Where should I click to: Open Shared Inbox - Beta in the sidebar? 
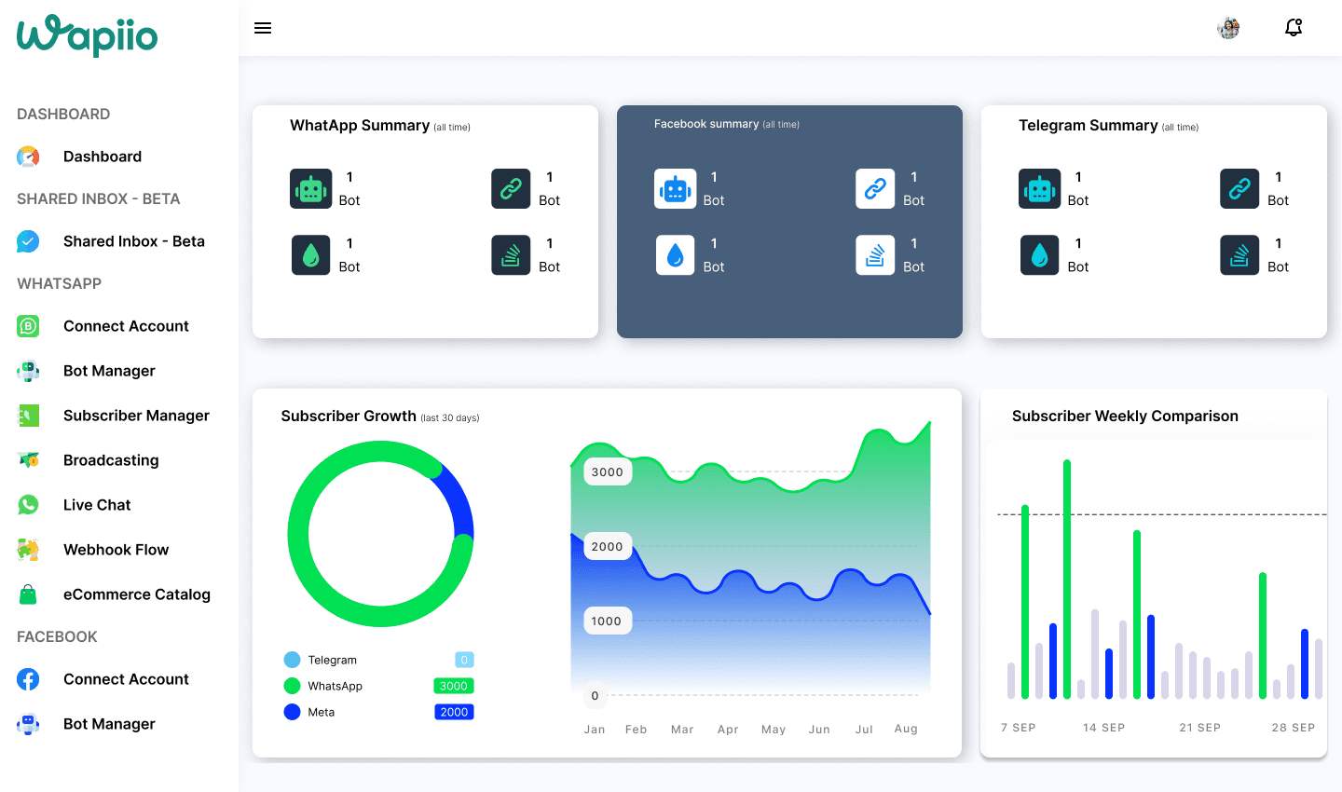[x=134, y=241]
